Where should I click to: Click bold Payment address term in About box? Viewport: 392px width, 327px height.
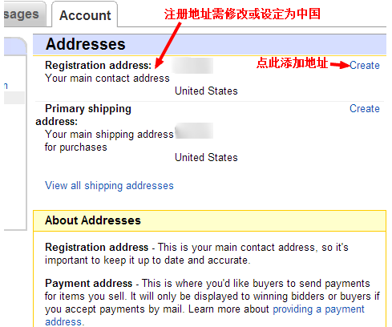click(88, 283)
